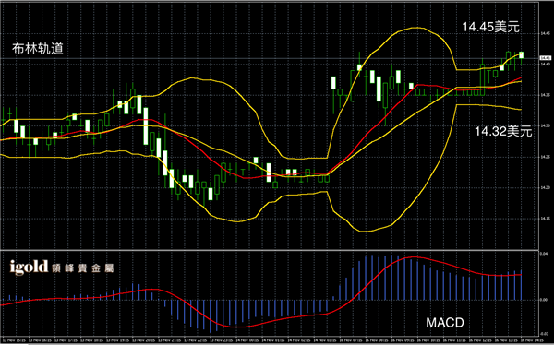Click the 14.15 price axis label
Viewport: 554px width, 345px height.
point(545,219)
